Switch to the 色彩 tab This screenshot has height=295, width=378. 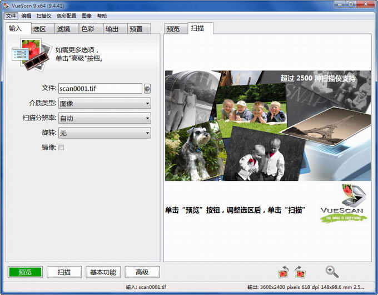91,29
